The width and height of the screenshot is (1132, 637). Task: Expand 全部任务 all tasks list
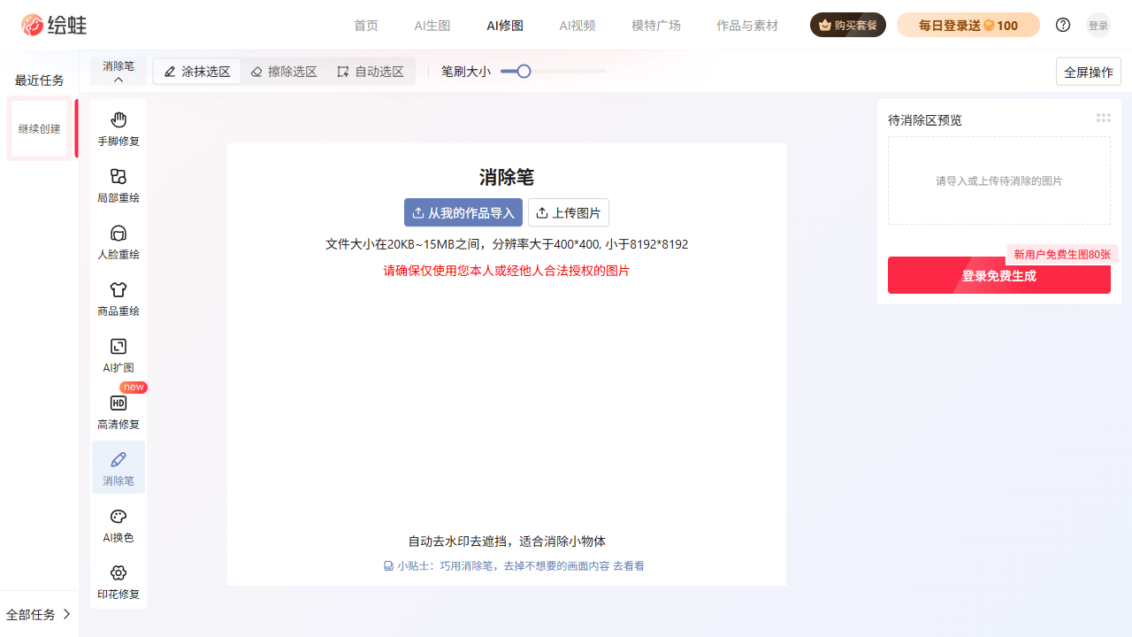click(39, 614)
